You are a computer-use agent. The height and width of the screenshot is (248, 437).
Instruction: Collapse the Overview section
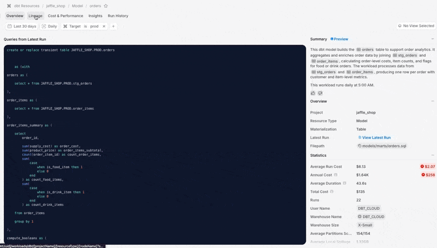pos(433,101)
